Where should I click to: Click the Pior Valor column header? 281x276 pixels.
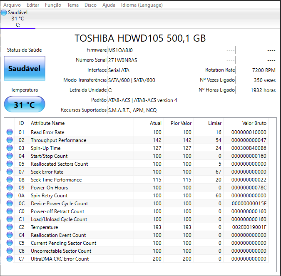click(x=179, y=123)
